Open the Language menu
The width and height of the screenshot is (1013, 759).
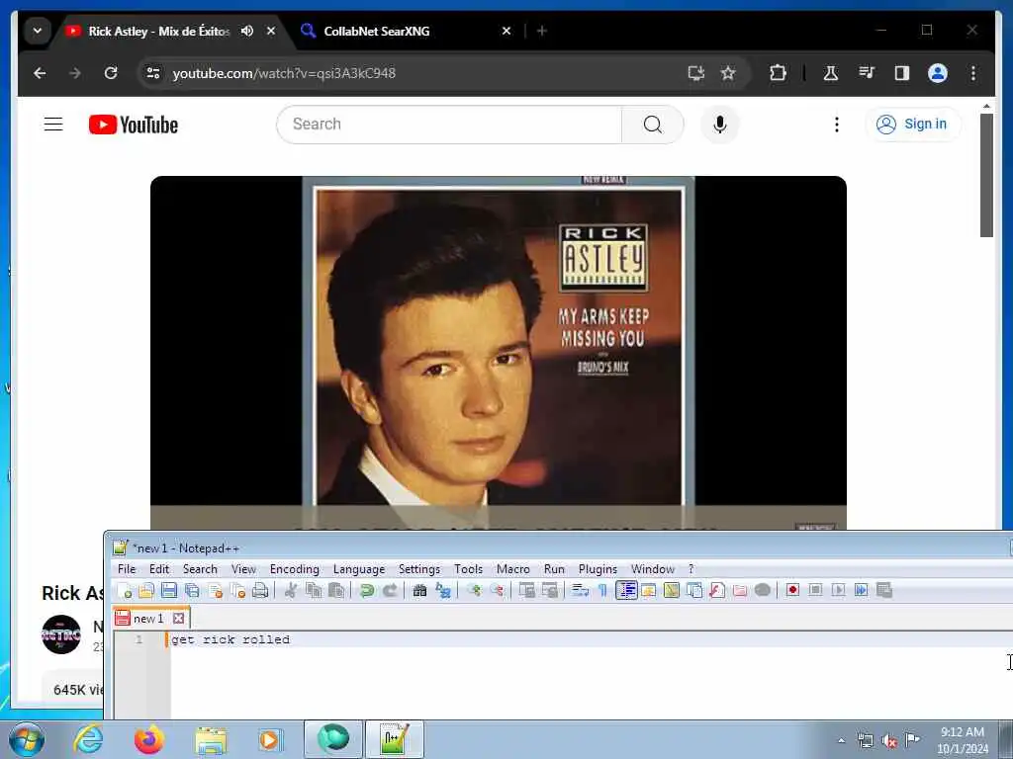point(359,568)
